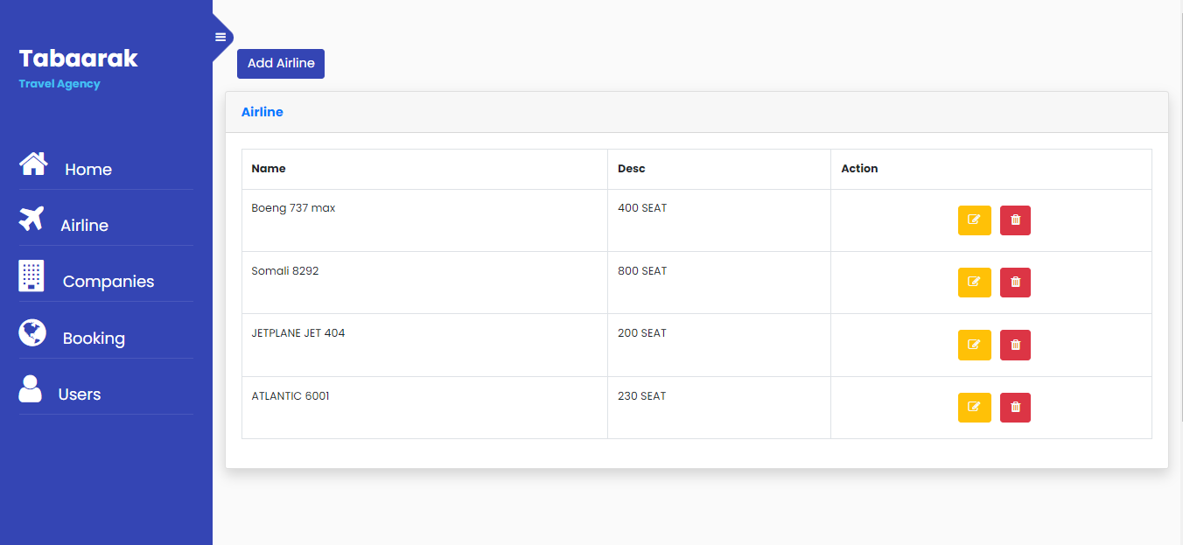Click the Add Airline button
This screenshot has width=1183, height=545.
point(280,63)
